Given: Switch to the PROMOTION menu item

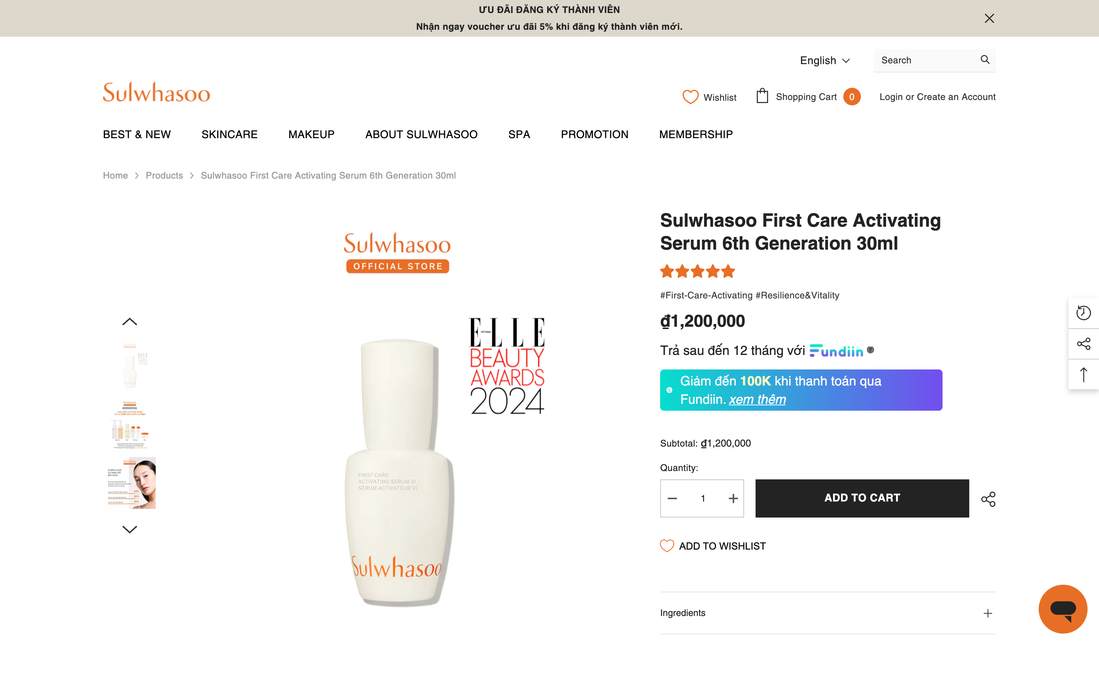Looking at the screenshot, I should coord(595,134).
